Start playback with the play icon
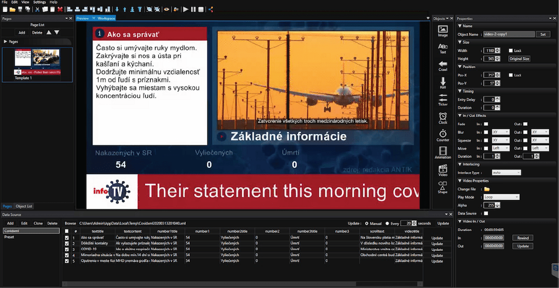This screenshot has height=288, width=559. (186, 9)
